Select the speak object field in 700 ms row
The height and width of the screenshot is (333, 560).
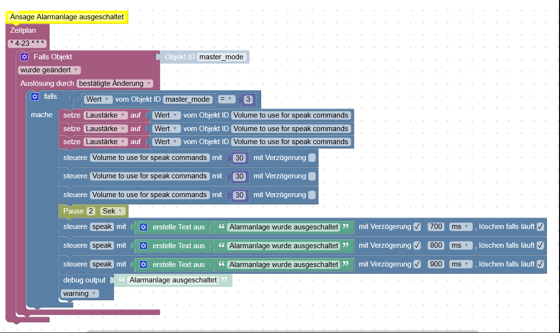pos(102,226)
